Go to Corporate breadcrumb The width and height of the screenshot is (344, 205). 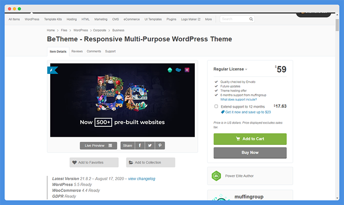[100, 30]
